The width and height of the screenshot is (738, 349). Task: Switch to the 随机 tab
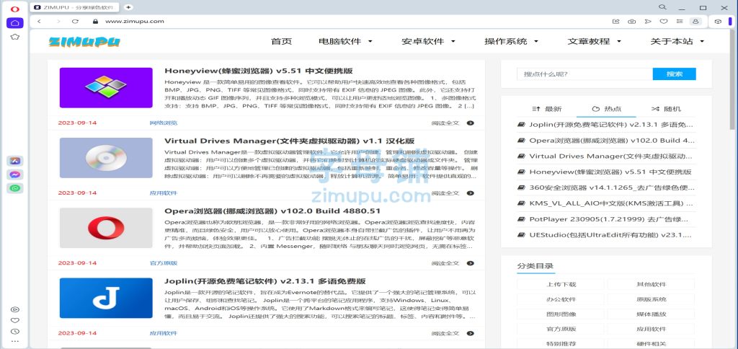pos(666,109)
